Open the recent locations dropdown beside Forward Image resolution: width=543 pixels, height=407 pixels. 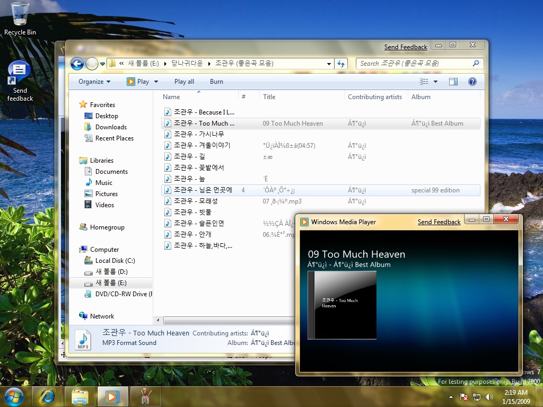tap(102, 64)
